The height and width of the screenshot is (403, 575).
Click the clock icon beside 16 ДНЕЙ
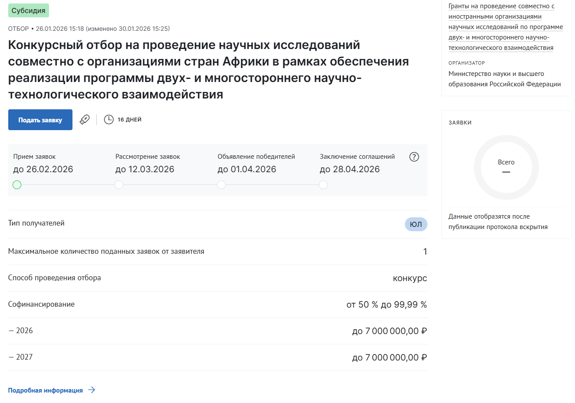pyautogui.click(x=108, y=119)
